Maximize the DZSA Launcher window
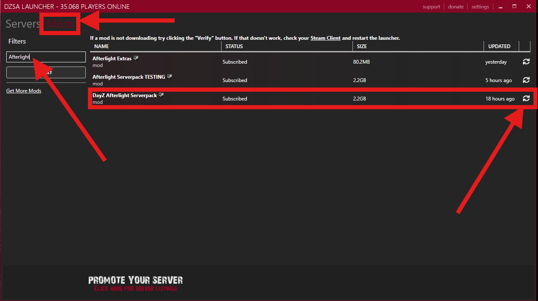Image resolution: width=538 pixels, height=301 pixels. click(x=515, y=6)
